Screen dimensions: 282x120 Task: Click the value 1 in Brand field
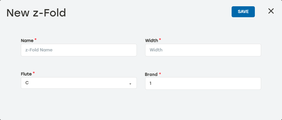click(151, 83)
